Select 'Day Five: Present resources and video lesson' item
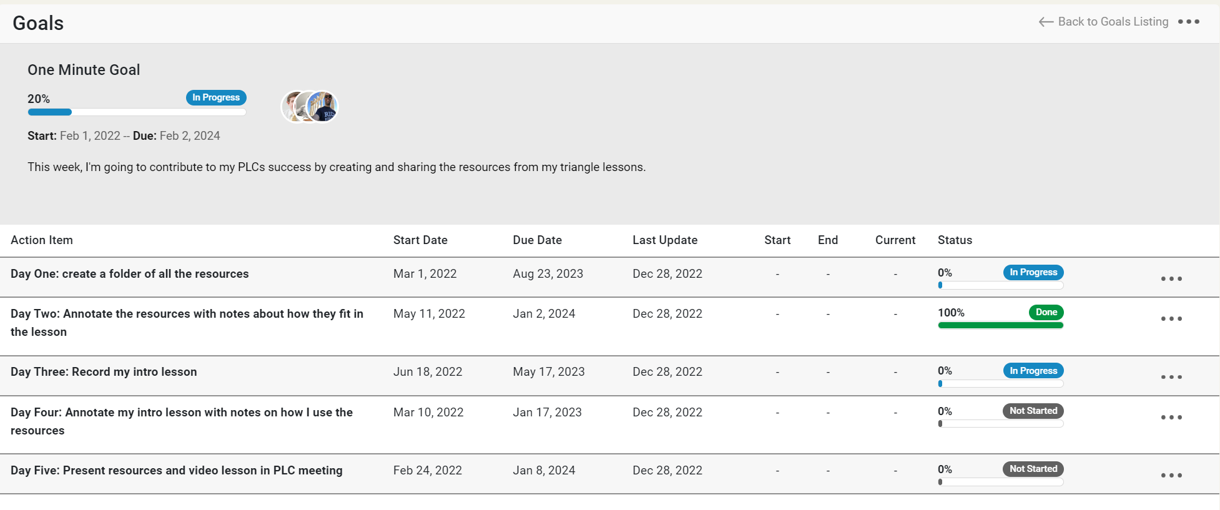This screenshot has height=510, width=1220. tap(177, 471)
